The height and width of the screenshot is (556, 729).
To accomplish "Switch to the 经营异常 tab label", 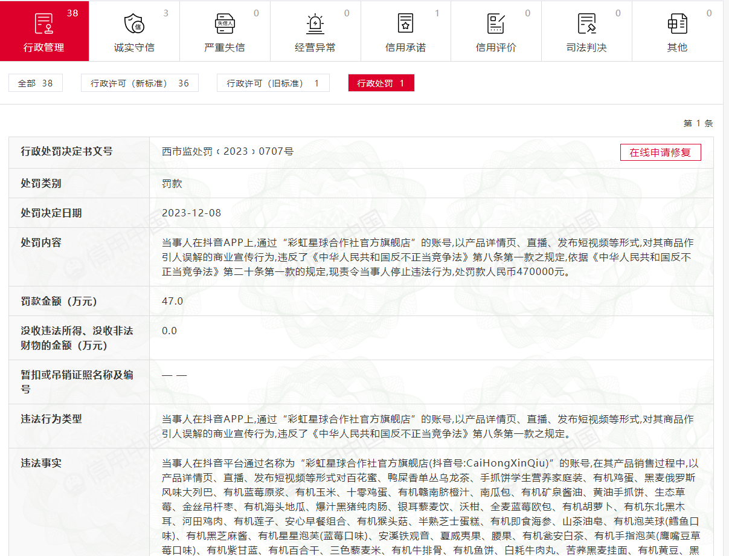I will point(315,47).
